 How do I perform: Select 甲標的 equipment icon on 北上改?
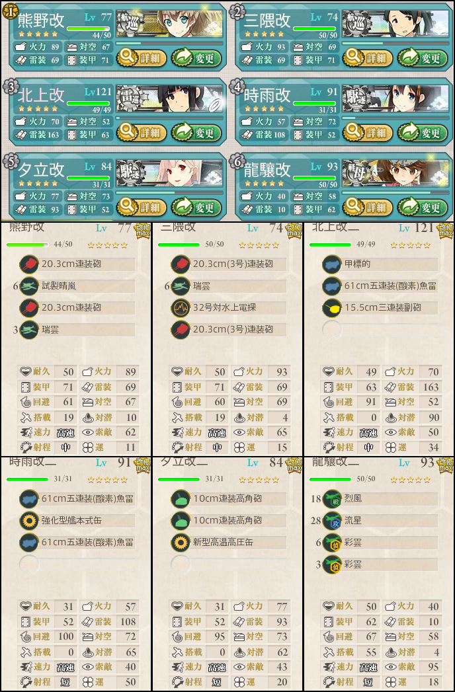(x=332, y=264)
